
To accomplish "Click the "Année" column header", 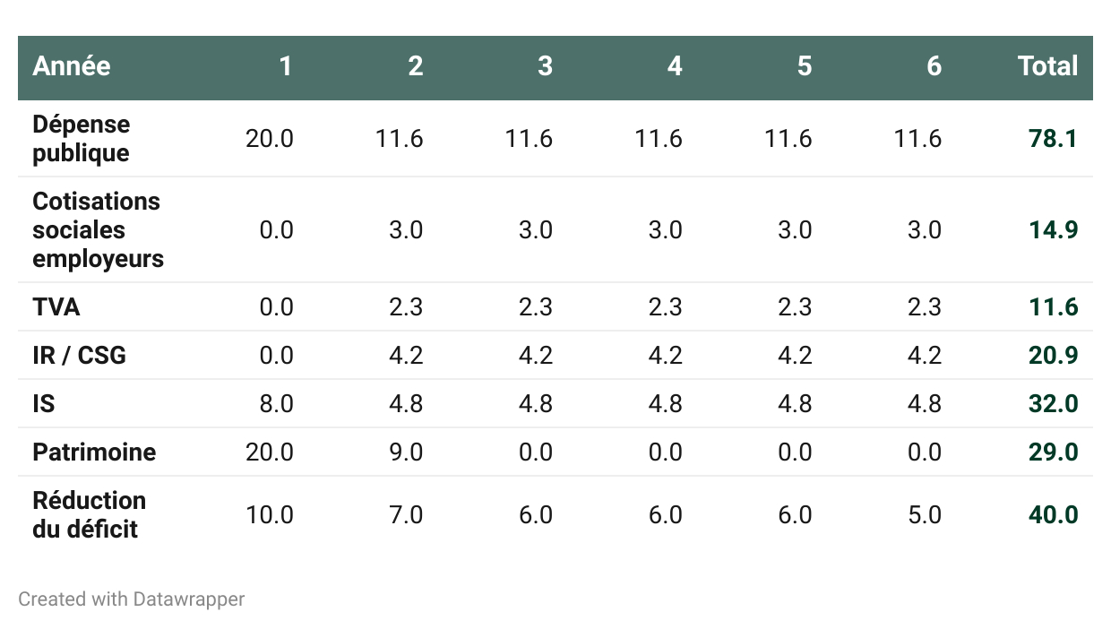I will coord(72,66).
